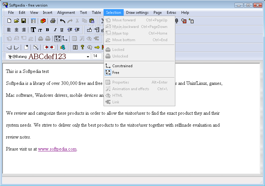Click the HTML toolbar icon
265x186 pixels.
89,39
